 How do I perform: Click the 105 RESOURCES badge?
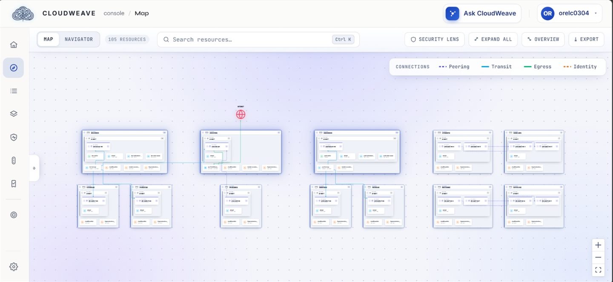[127, 40]
